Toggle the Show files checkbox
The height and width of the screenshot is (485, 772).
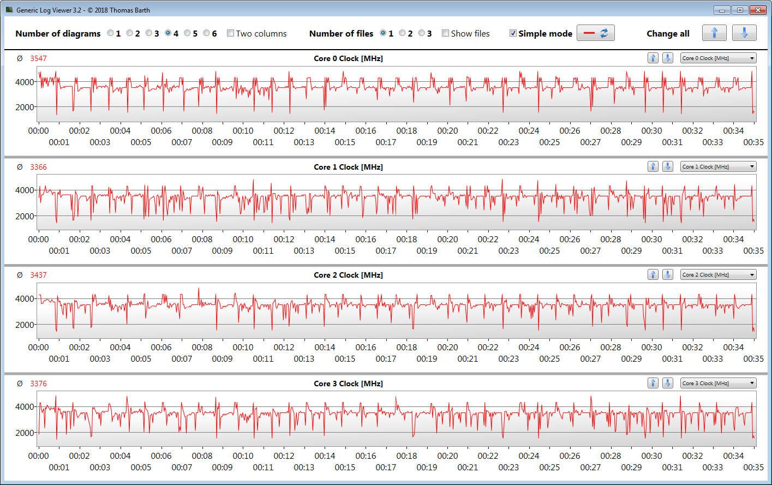(446, 33)
